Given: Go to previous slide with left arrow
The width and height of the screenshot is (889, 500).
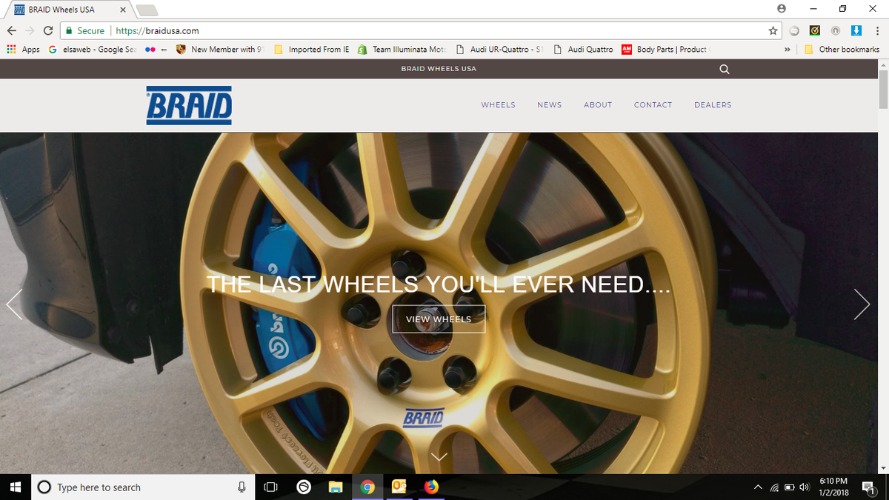Looking at the screenshot, I should [15, 304].
